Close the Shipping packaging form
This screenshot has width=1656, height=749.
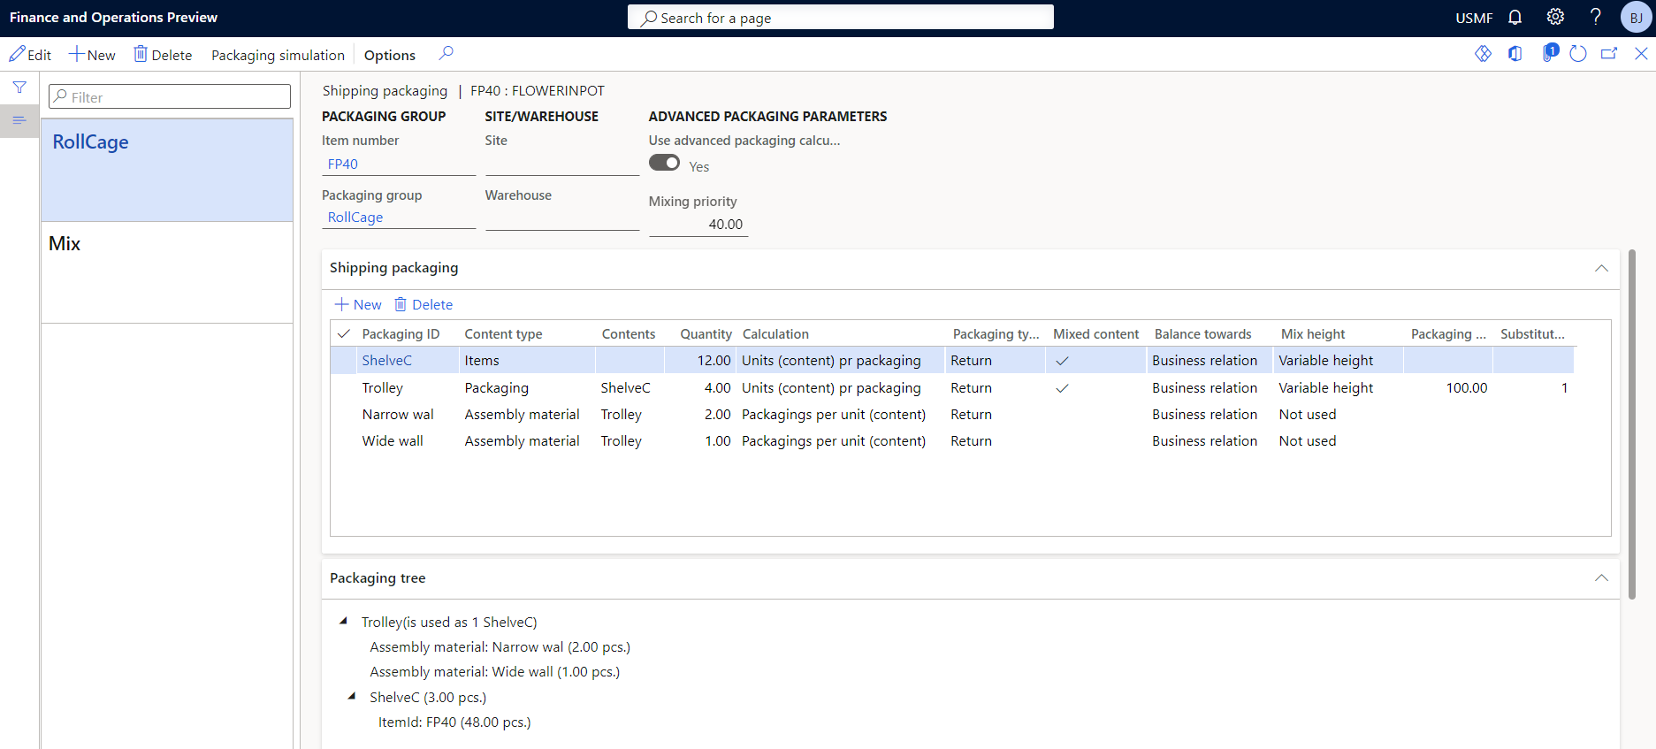point(1641,54)
